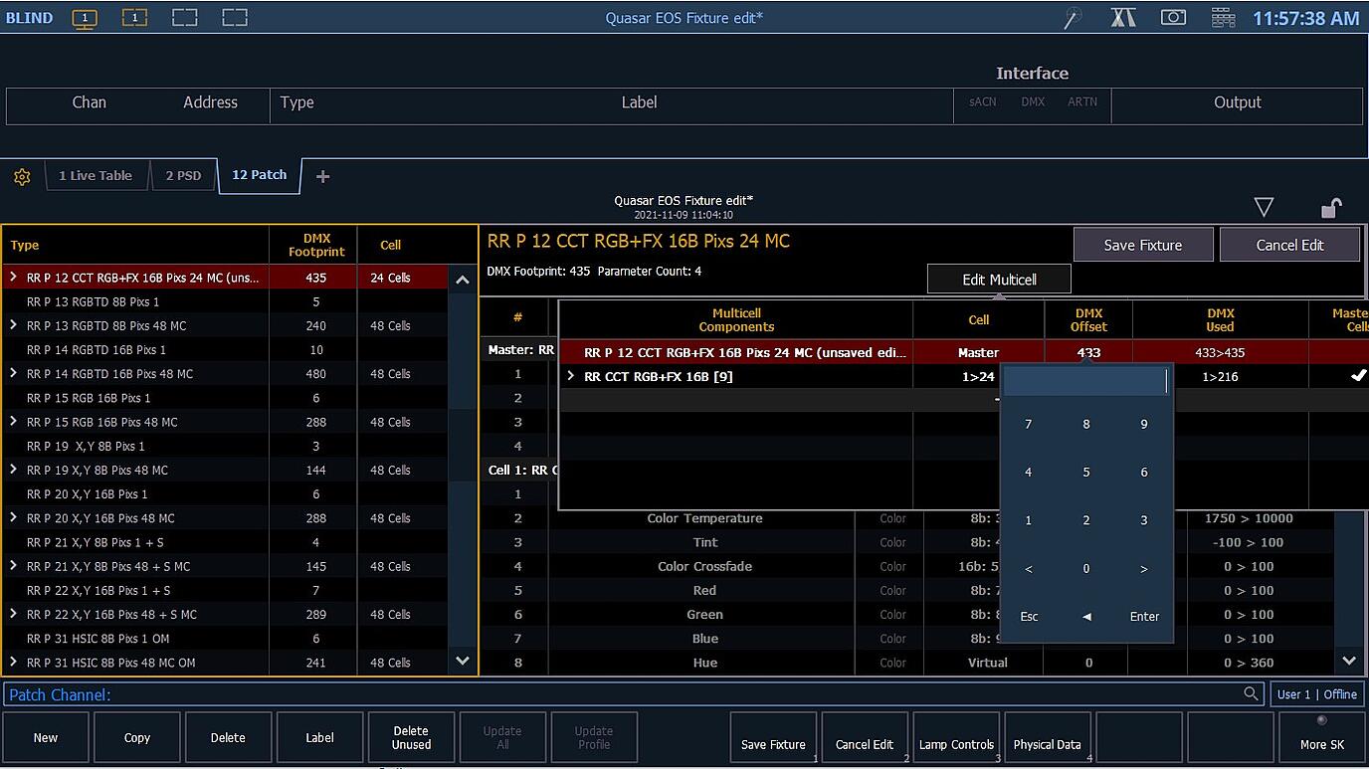Click the gear settings icon beside the tab row
Viewport: 1369px width, 769px height.
coord(22,175)
